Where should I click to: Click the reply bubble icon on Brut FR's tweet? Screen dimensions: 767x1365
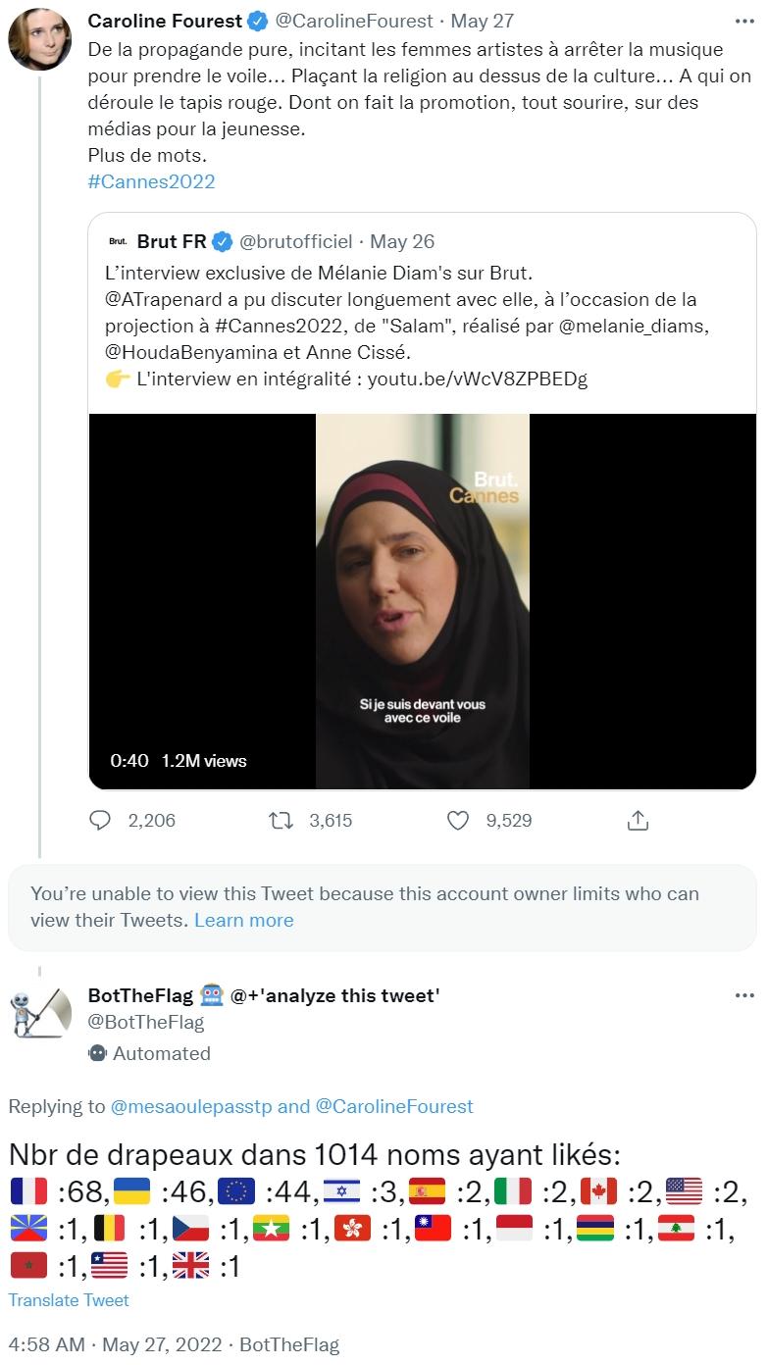tap(100, 821)
